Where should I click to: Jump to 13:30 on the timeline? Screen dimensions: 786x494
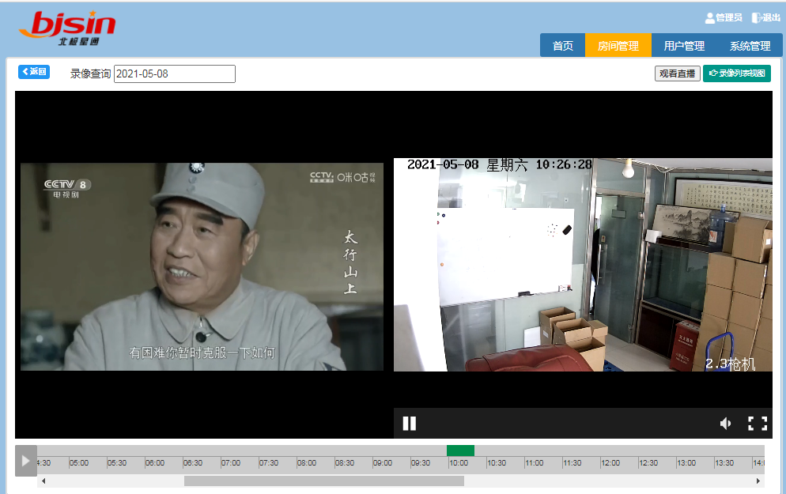tap(724, 463)
